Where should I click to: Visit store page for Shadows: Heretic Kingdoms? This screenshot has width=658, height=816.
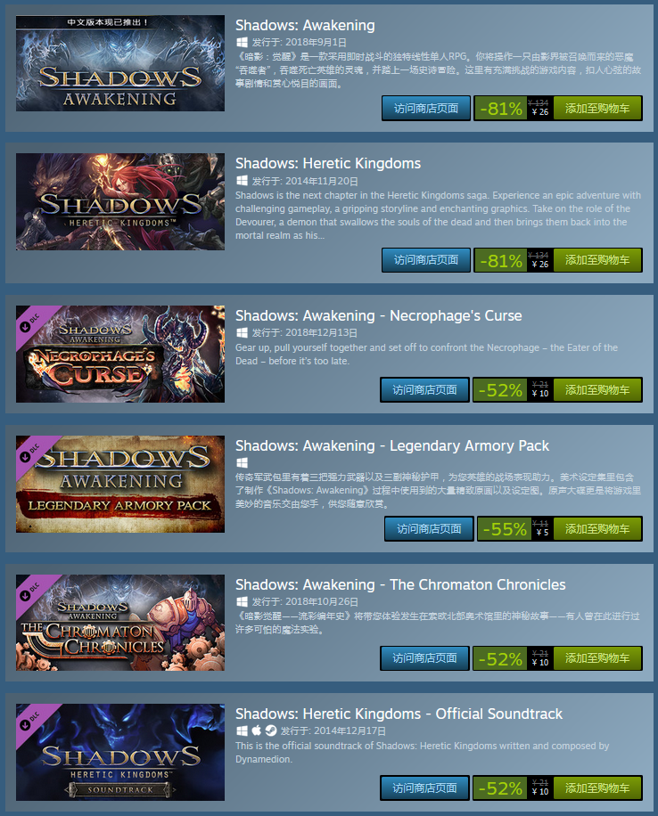click(426, 260)
